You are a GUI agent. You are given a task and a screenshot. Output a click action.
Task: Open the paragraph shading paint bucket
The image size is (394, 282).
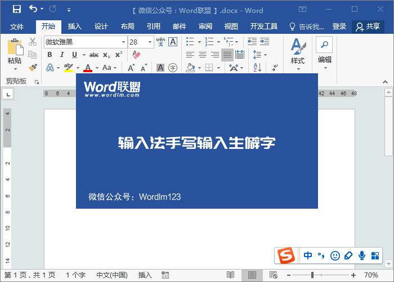point(190,68)
